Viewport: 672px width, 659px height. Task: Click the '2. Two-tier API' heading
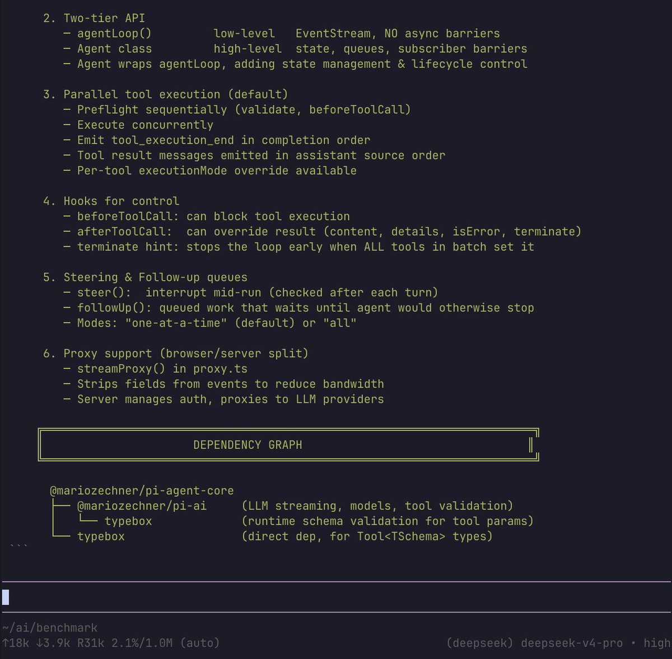pos(94,18)
